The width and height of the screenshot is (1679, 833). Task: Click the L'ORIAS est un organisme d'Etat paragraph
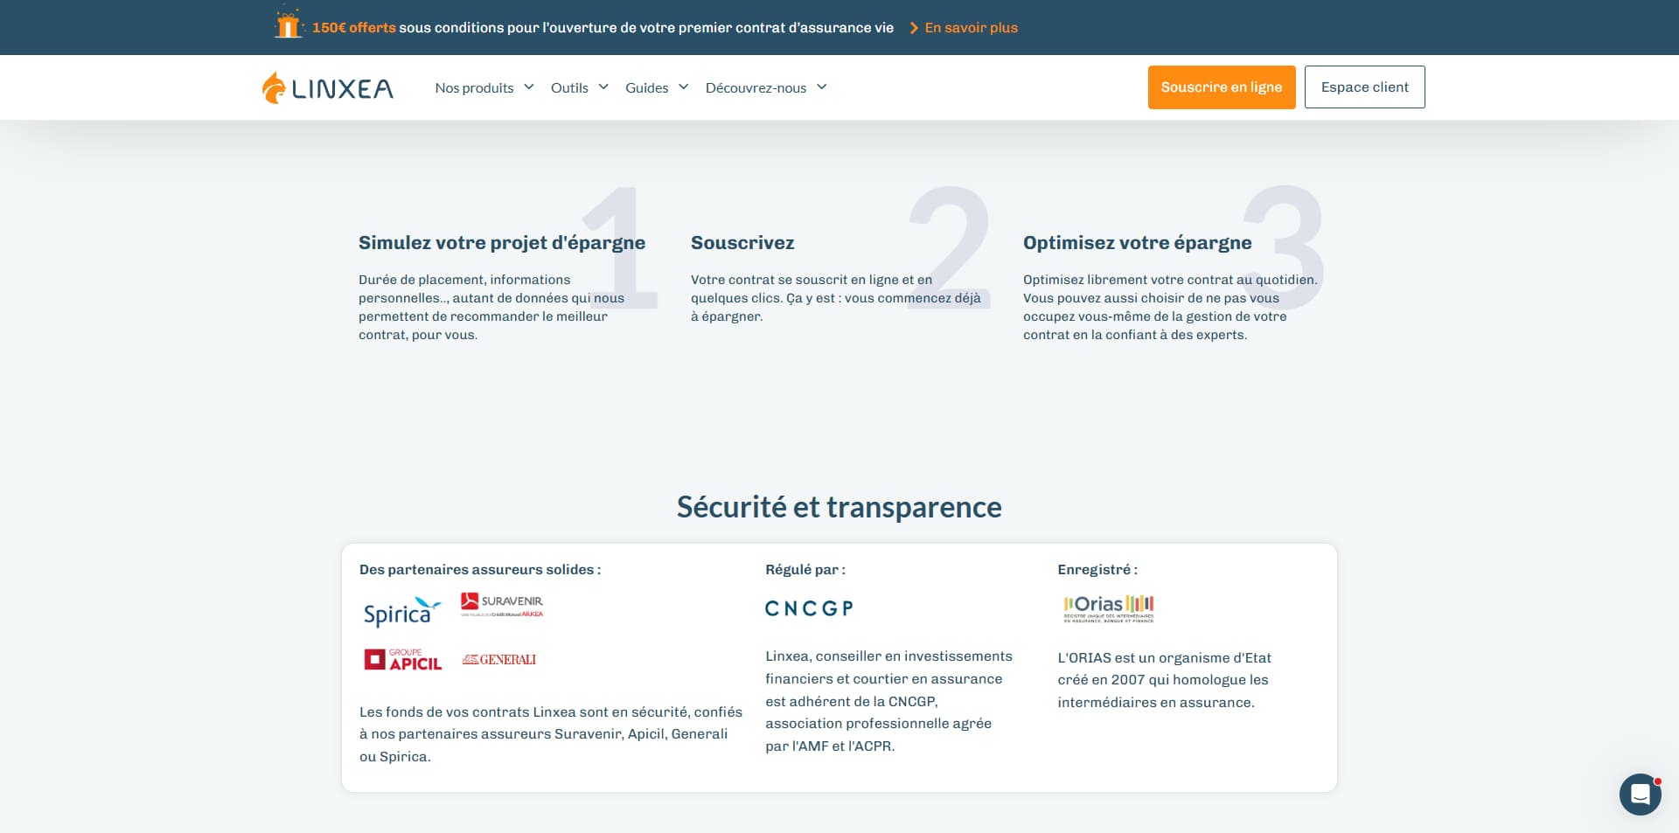[1164, 680]
